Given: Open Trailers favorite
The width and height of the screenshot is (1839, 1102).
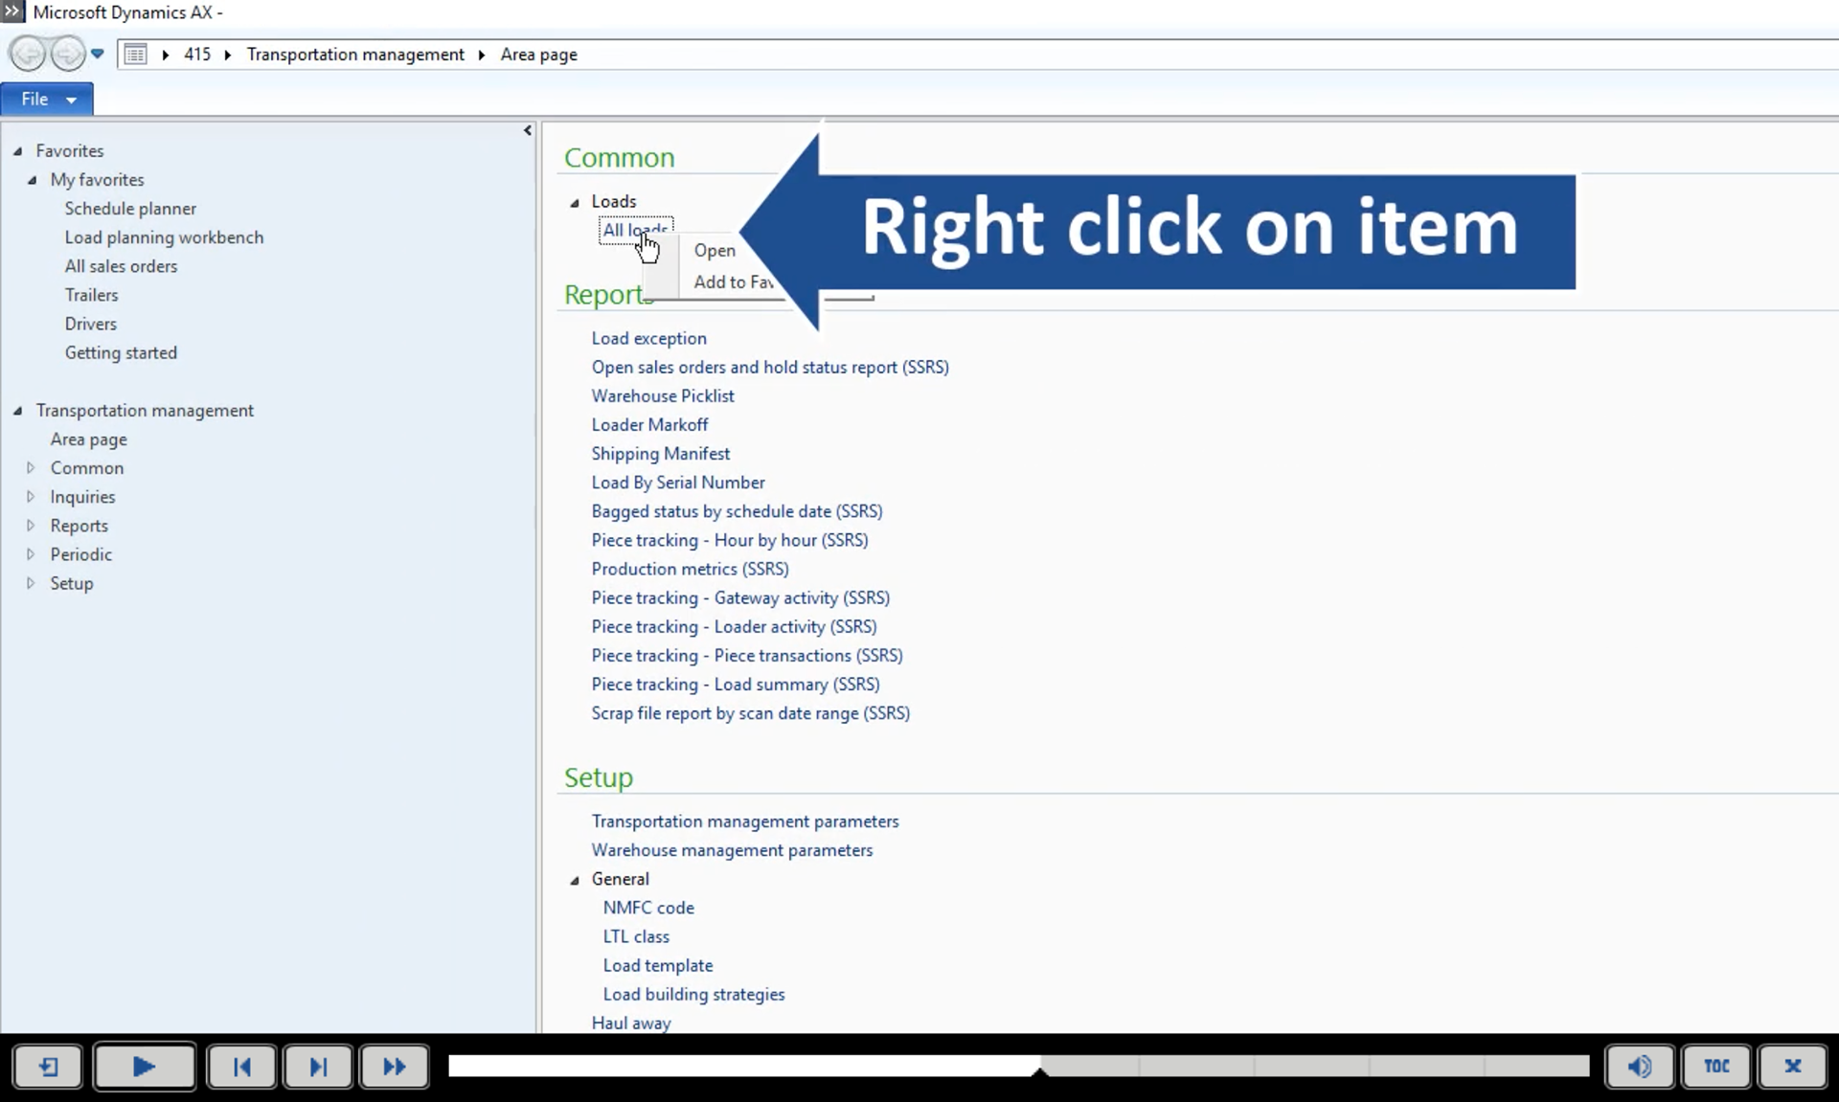Looking at the screenshot, I should [91, 295].
